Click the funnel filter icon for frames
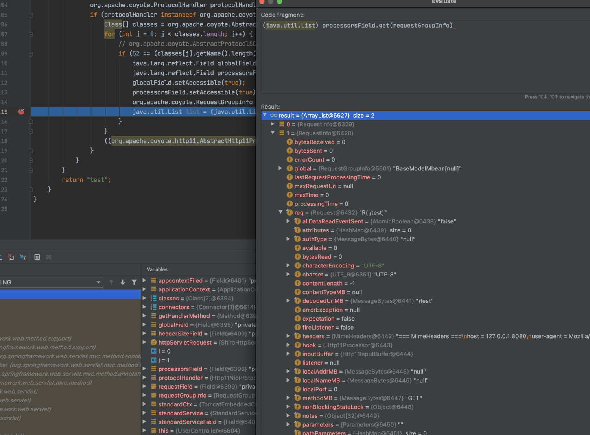 [x=134, y=282]
